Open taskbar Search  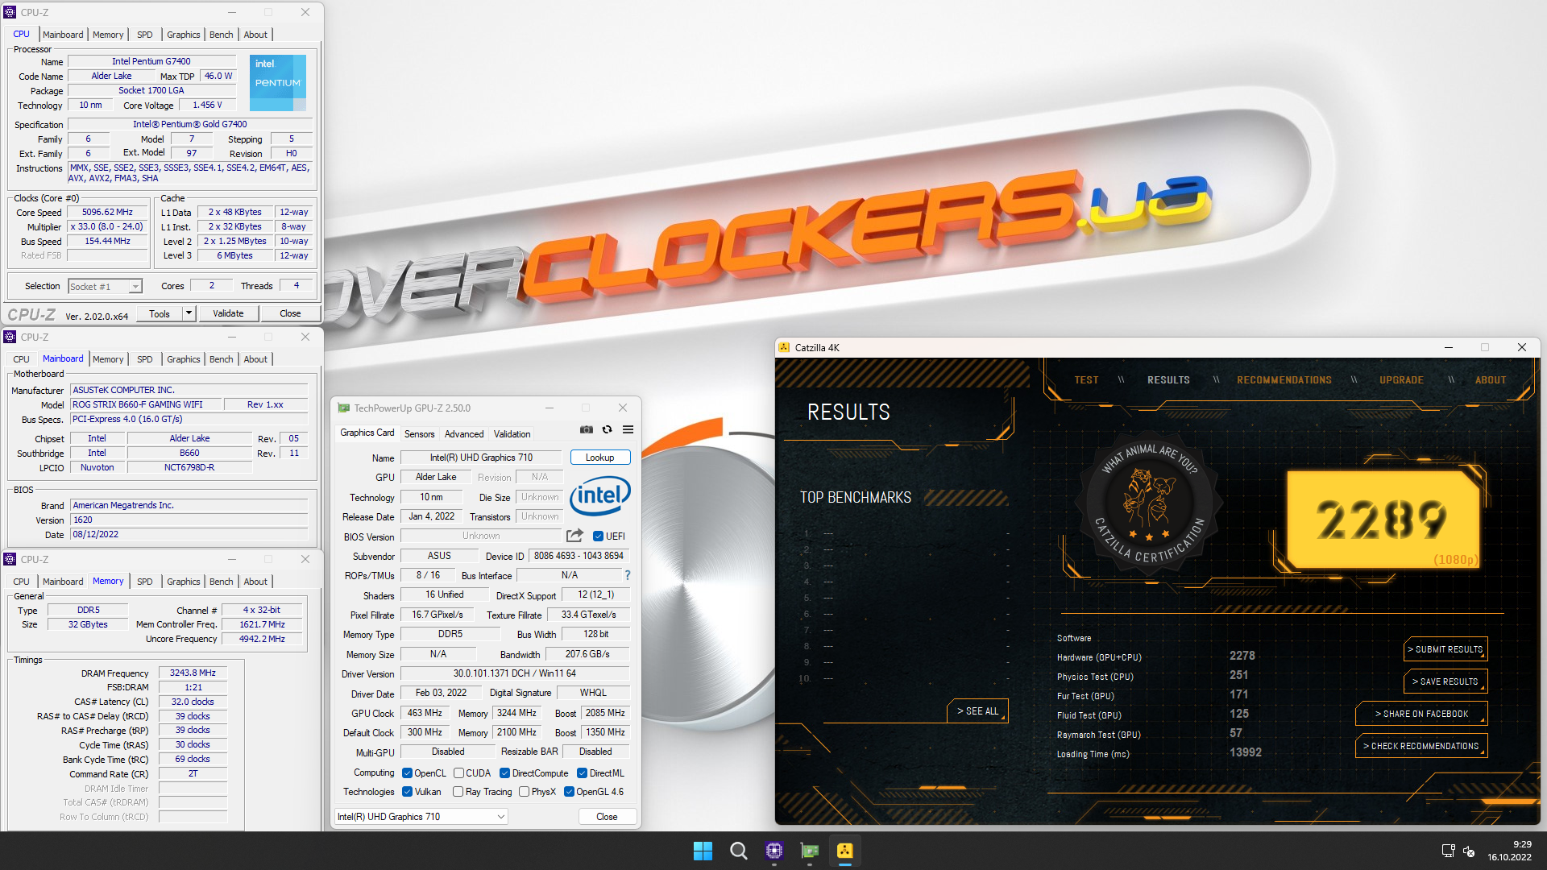pyautogui.click(x=738, y=851)
